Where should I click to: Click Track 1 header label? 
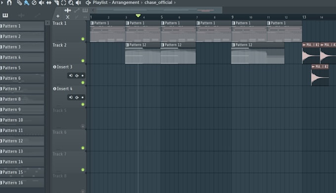pyautogui.click(x=60, y=23)
